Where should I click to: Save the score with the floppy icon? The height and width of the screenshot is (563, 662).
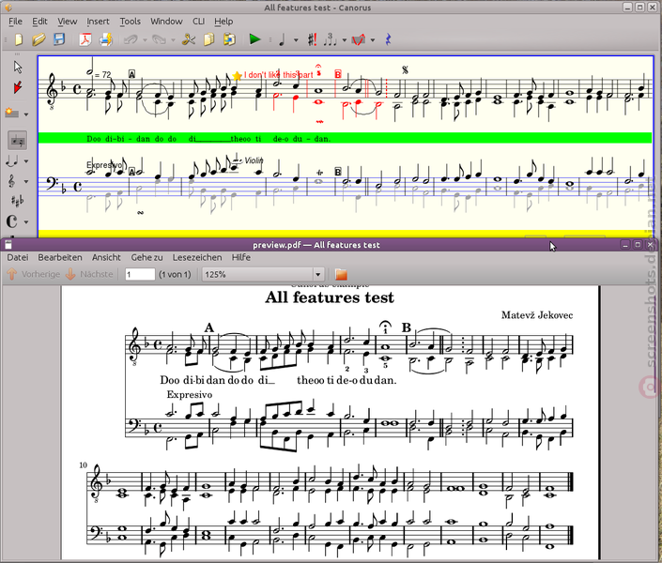coord(59,39)
